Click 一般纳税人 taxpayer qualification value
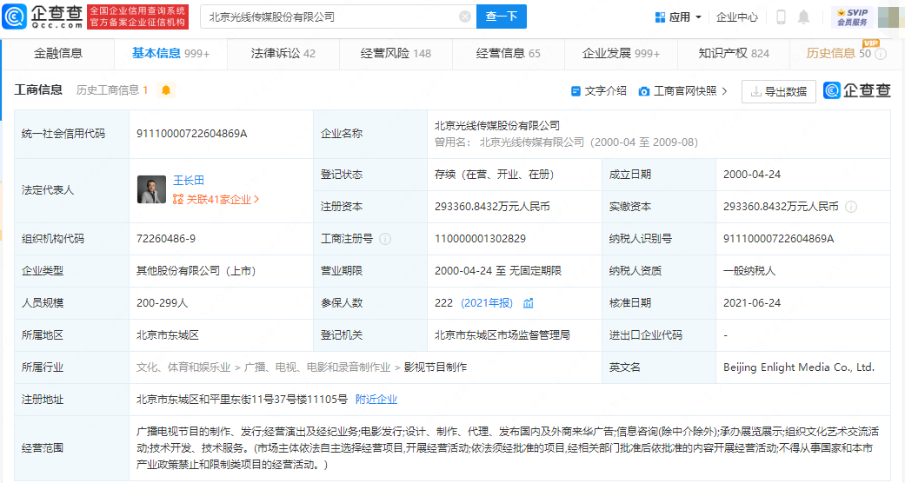 pyautogui.click(x=749, y=271)
